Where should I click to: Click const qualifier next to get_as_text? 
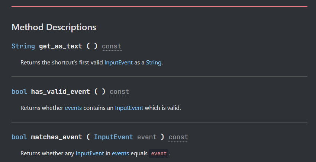click(112, 46)
